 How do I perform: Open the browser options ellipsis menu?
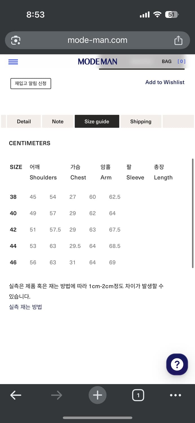[175, 395]
